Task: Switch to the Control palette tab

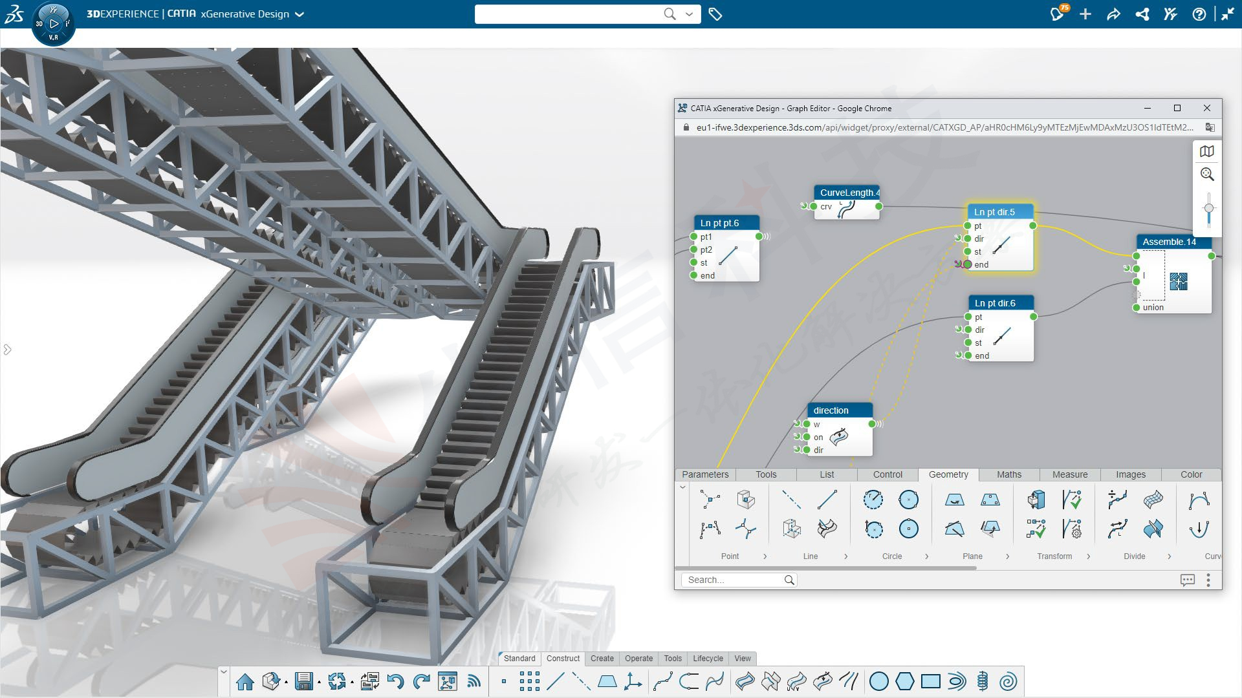Action: [888, 474]
